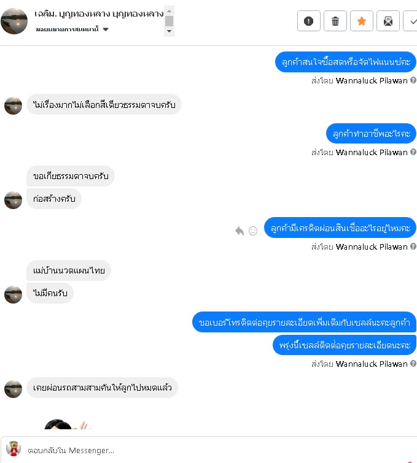Open emoji reaction smiley beside the credit question

pyautogui.click(x=253, y=231)
